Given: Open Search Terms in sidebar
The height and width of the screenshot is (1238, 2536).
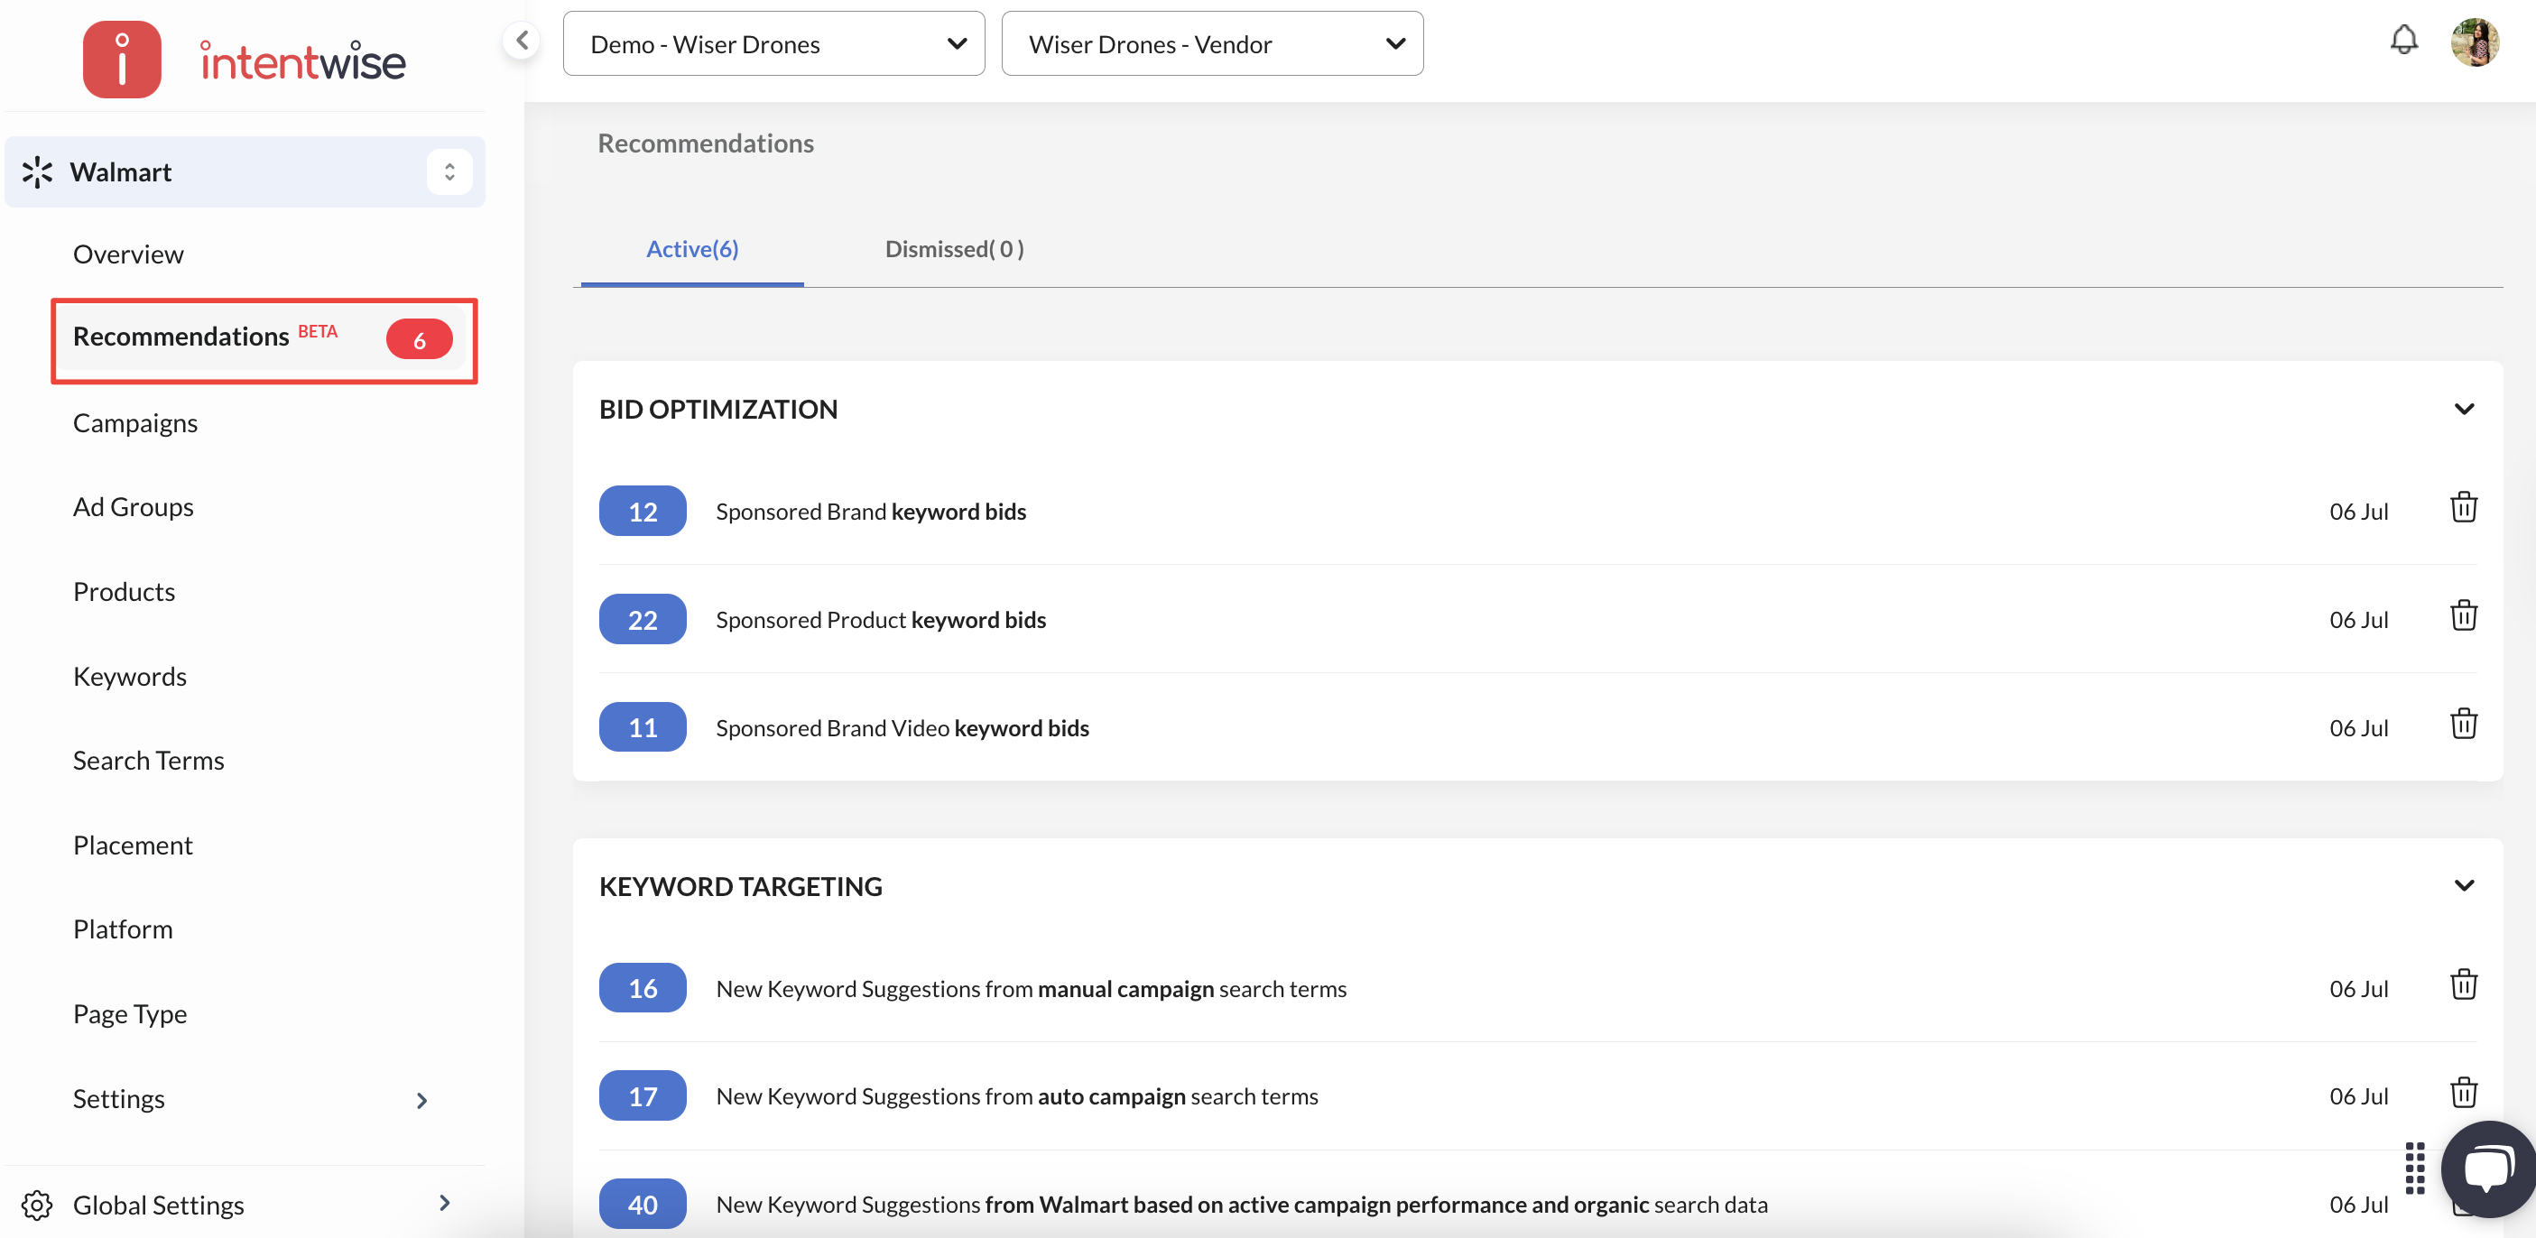Looking at the screenshot, I should click(149, 760).
